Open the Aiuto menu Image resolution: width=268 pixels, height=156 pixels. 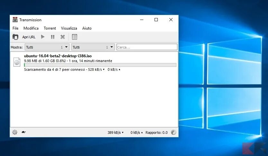87,28
